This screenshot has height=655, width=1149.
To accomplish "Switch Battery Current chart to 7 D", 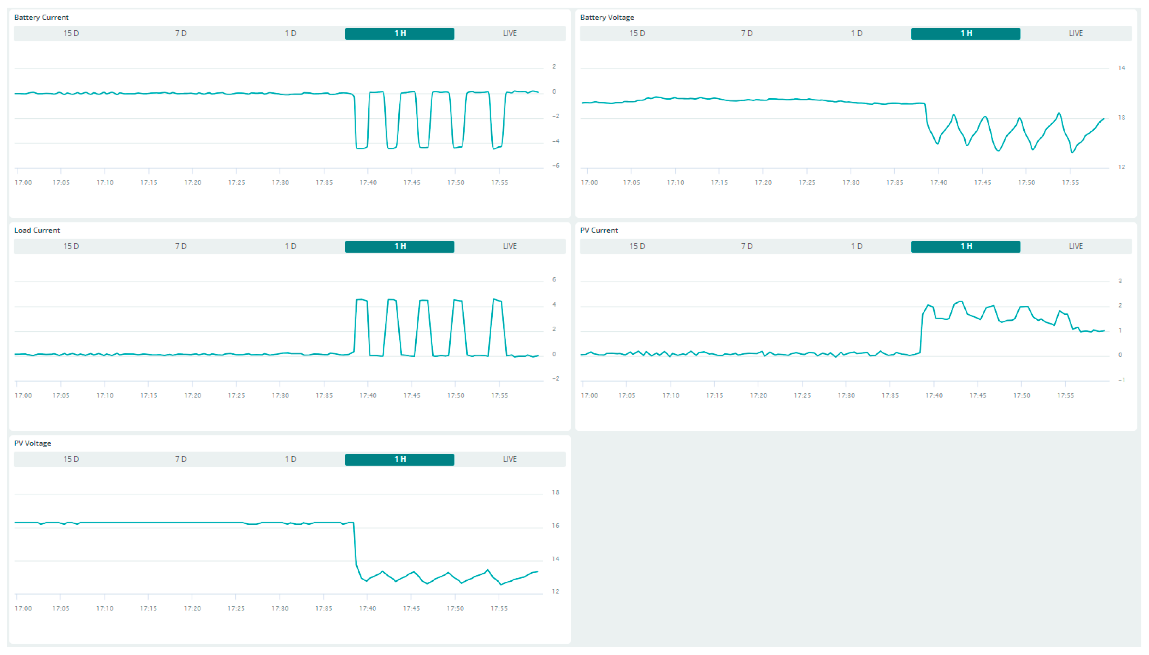I will [x=181, y=33].
